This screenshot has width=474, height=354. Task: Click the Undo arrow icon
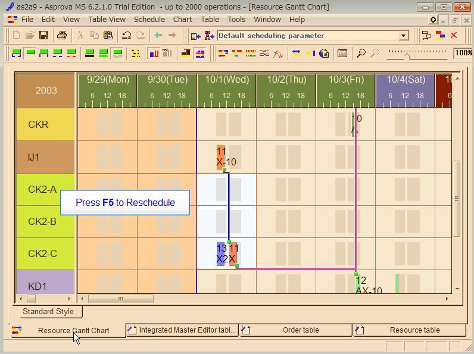coord(126,36)
